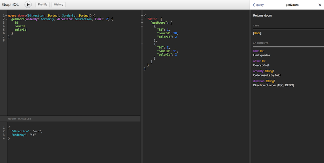Image resolution: width=324 pixels, height=163 pixels.
Task: Click 'limit: 2' argument in getDoors call
Action: click(x=101, y=19)
